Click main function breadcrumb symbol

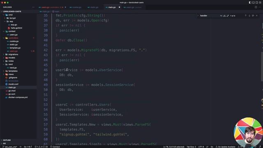pos(56,12)
